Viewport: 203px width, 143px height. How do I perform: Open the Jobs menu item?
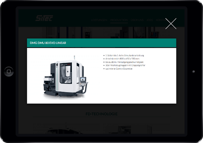(150, 20)
